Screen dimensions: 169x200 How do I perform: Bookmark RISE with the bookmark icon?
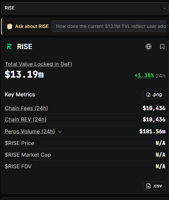pyautogui.click(x=162, y=47)
